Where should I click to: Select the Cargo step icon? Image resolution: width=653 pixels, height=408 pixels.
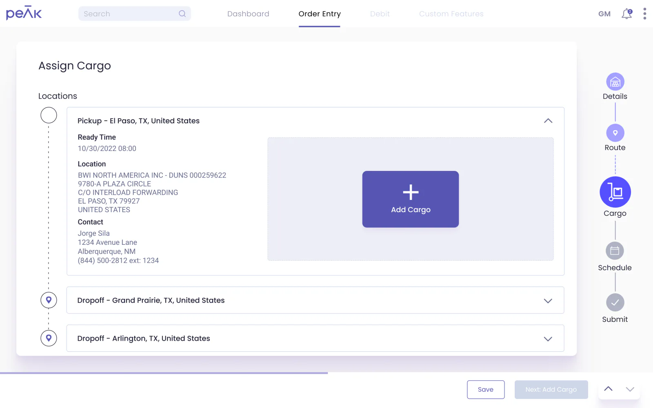click(615, 192)
